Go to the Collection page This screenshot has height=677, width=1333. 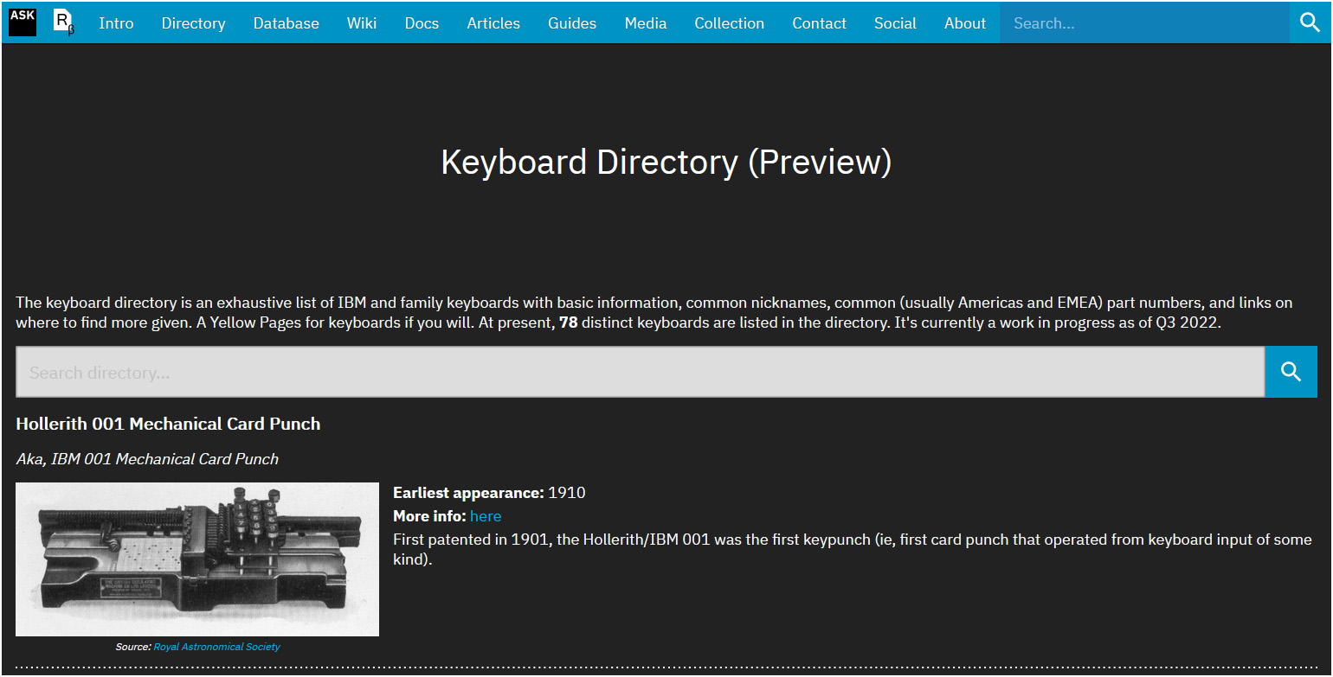(729, 23)
